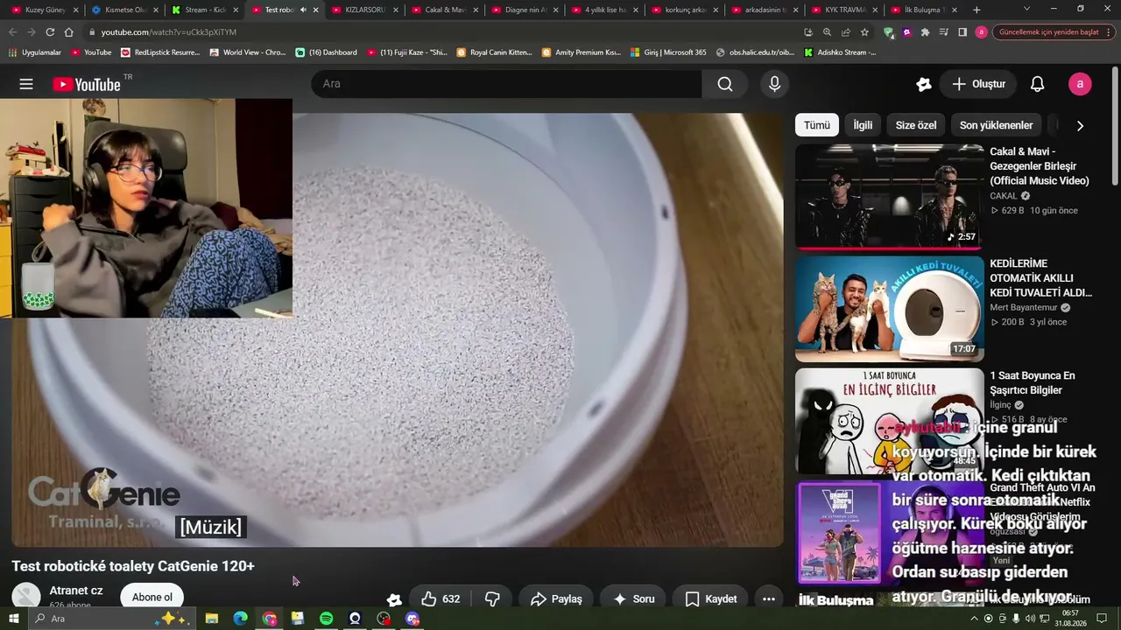
Task: Open the Royal Canin Kitten bookmark
Action: [494, 52]
